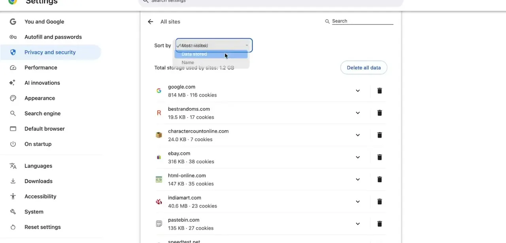Expand the pastebin.com site entry

pyautogui.click(x=358, y=224)
